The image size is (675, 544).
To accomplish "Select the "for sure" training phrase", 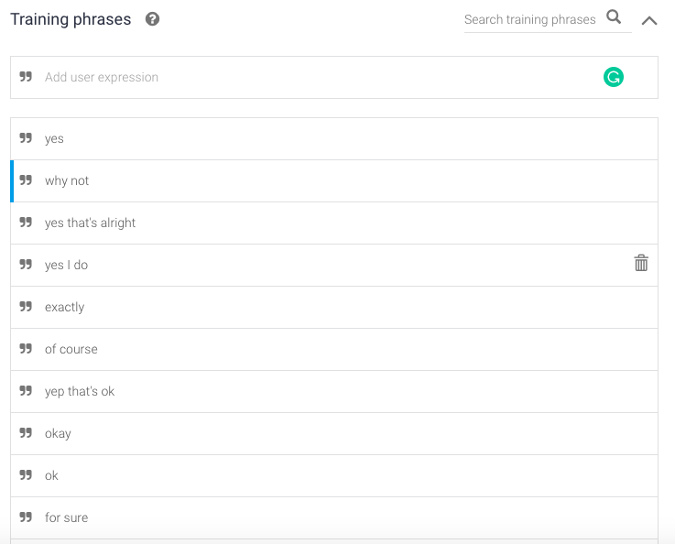I will pos(334,517).
